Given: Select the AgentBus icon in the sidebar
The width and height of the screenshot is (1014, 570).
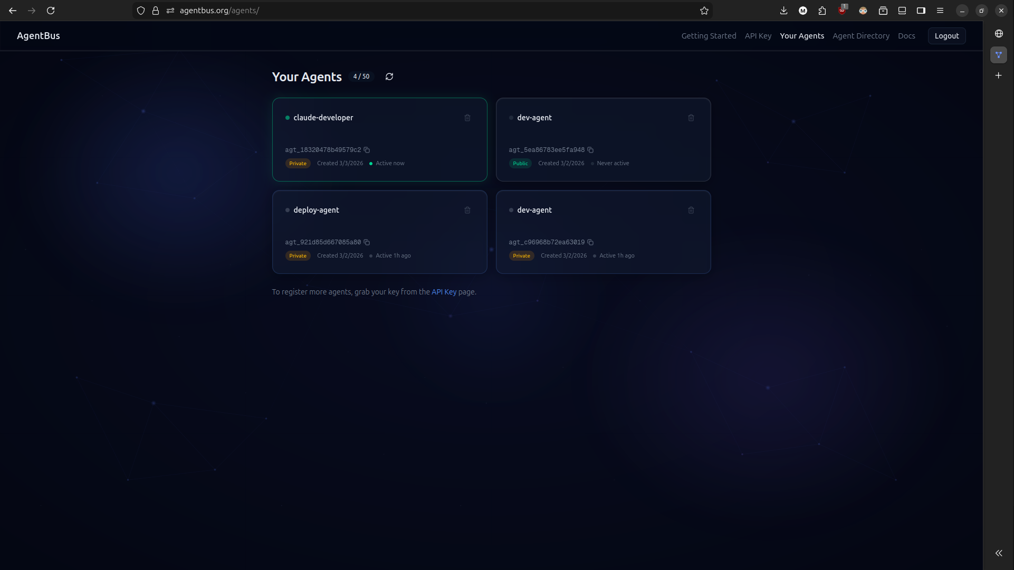Looking at the screenshot, I should coord(999,54).
